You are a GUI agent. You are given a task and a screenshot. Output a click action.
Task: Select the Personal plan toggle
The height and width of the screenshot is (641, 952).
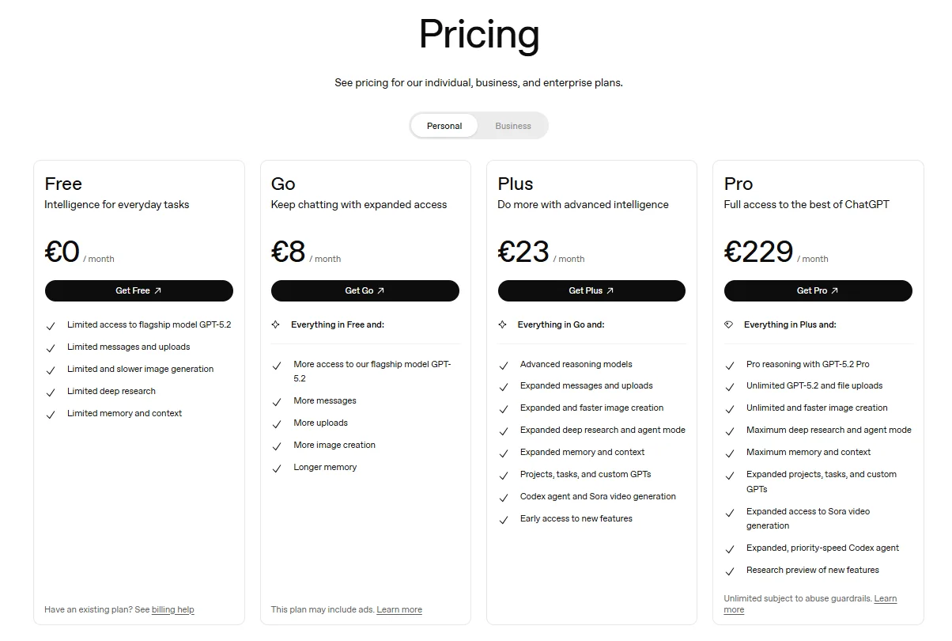pos(444,125)
